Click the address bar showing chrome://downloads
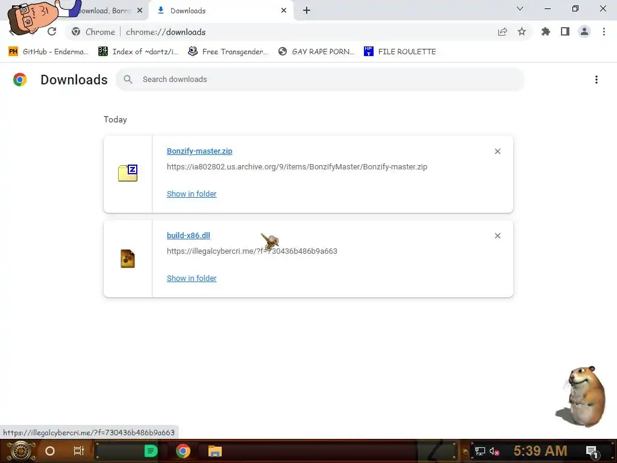The image size is (617, 463). click(x=299, y=32)
